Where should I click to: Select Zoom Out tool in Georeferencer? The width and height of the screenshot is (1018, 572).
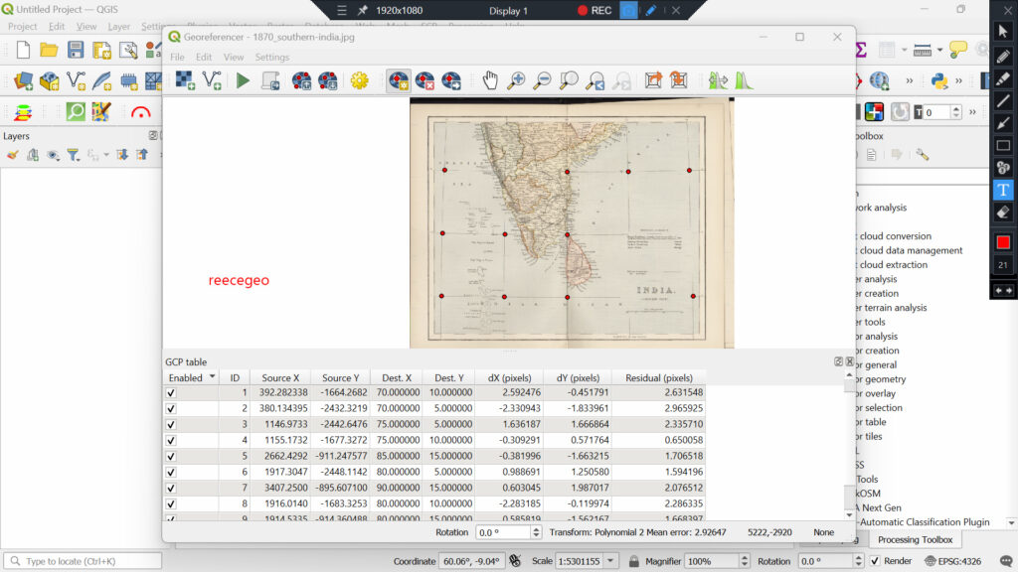point(542,80)
